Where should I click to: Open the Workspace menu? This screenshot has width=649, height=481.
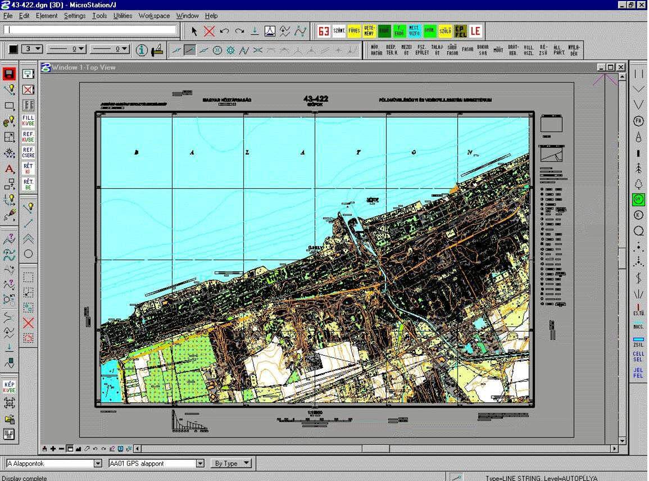coord(154,16)
